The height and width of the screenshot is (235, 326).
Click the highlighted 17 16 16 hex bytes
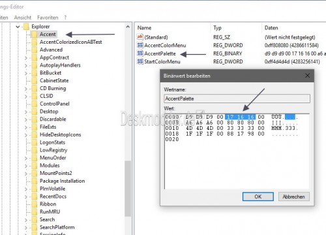[241, 117]
